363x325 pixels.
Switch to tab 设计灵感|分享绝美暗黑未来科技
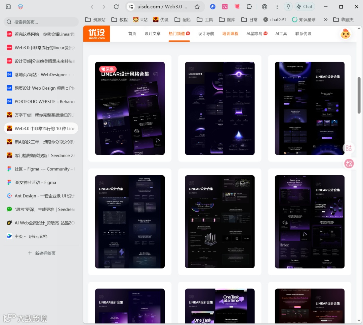coord(41,61)
